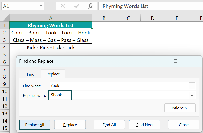Select column A header

(51, 18)
